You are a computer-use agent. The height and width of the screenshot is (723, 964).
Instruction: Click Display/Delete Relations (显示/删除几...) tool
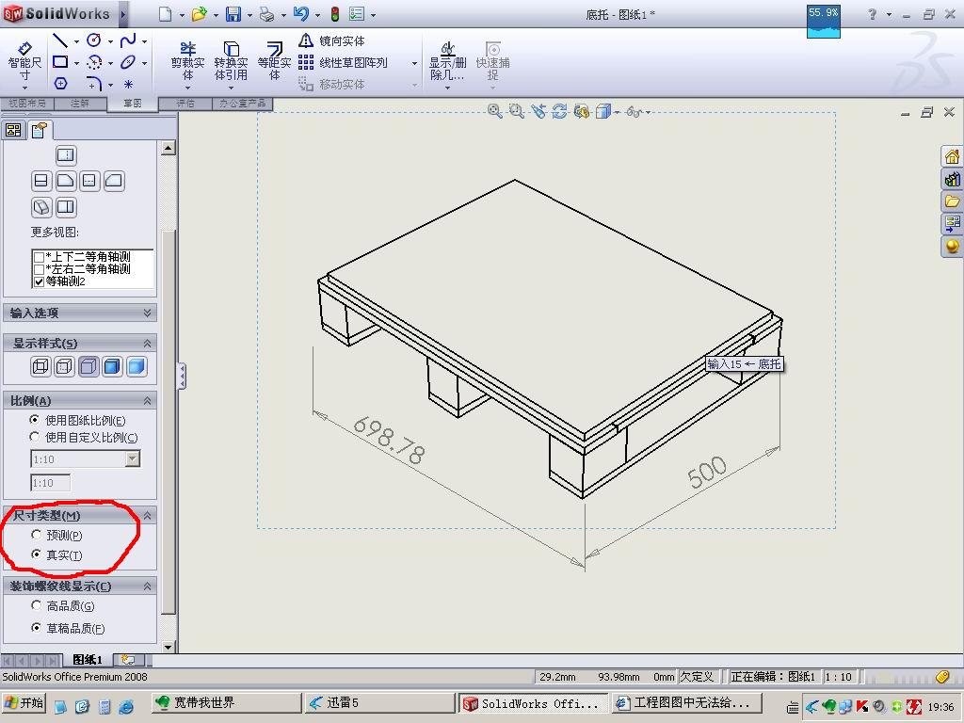click(447, 61)
